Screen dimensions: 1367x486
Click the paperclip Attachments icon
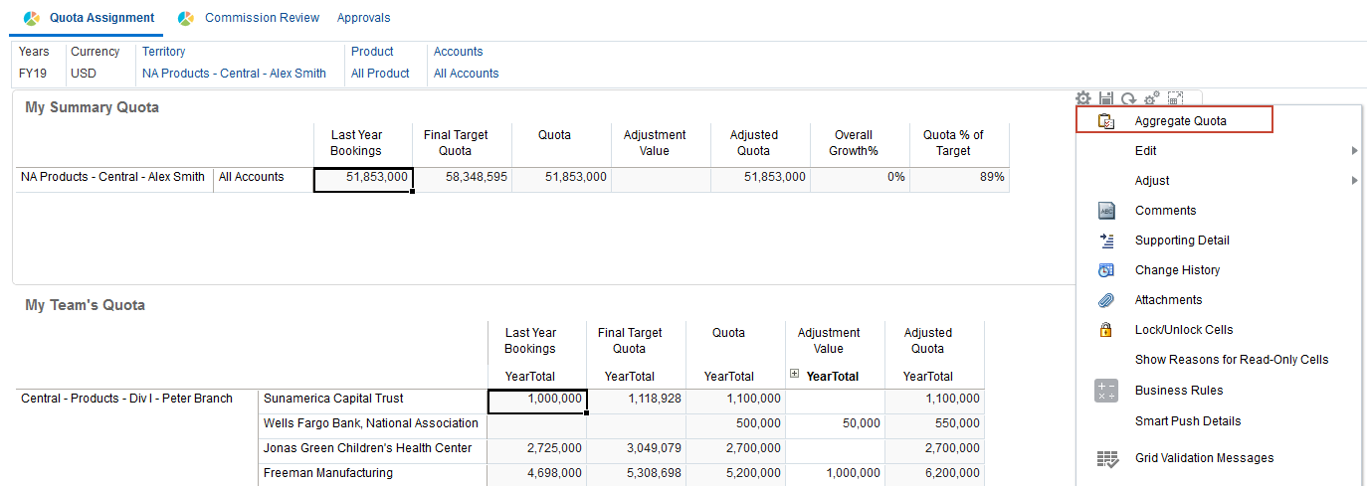(1106, 300)
